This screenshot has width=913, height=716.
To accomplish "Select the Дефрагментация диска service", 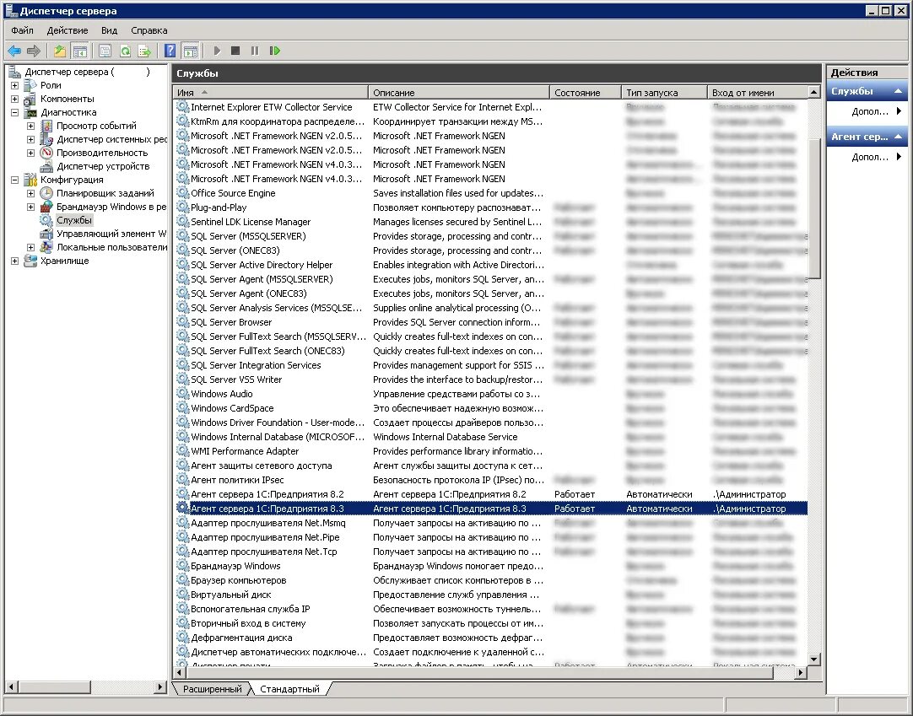I will (490, 638).
